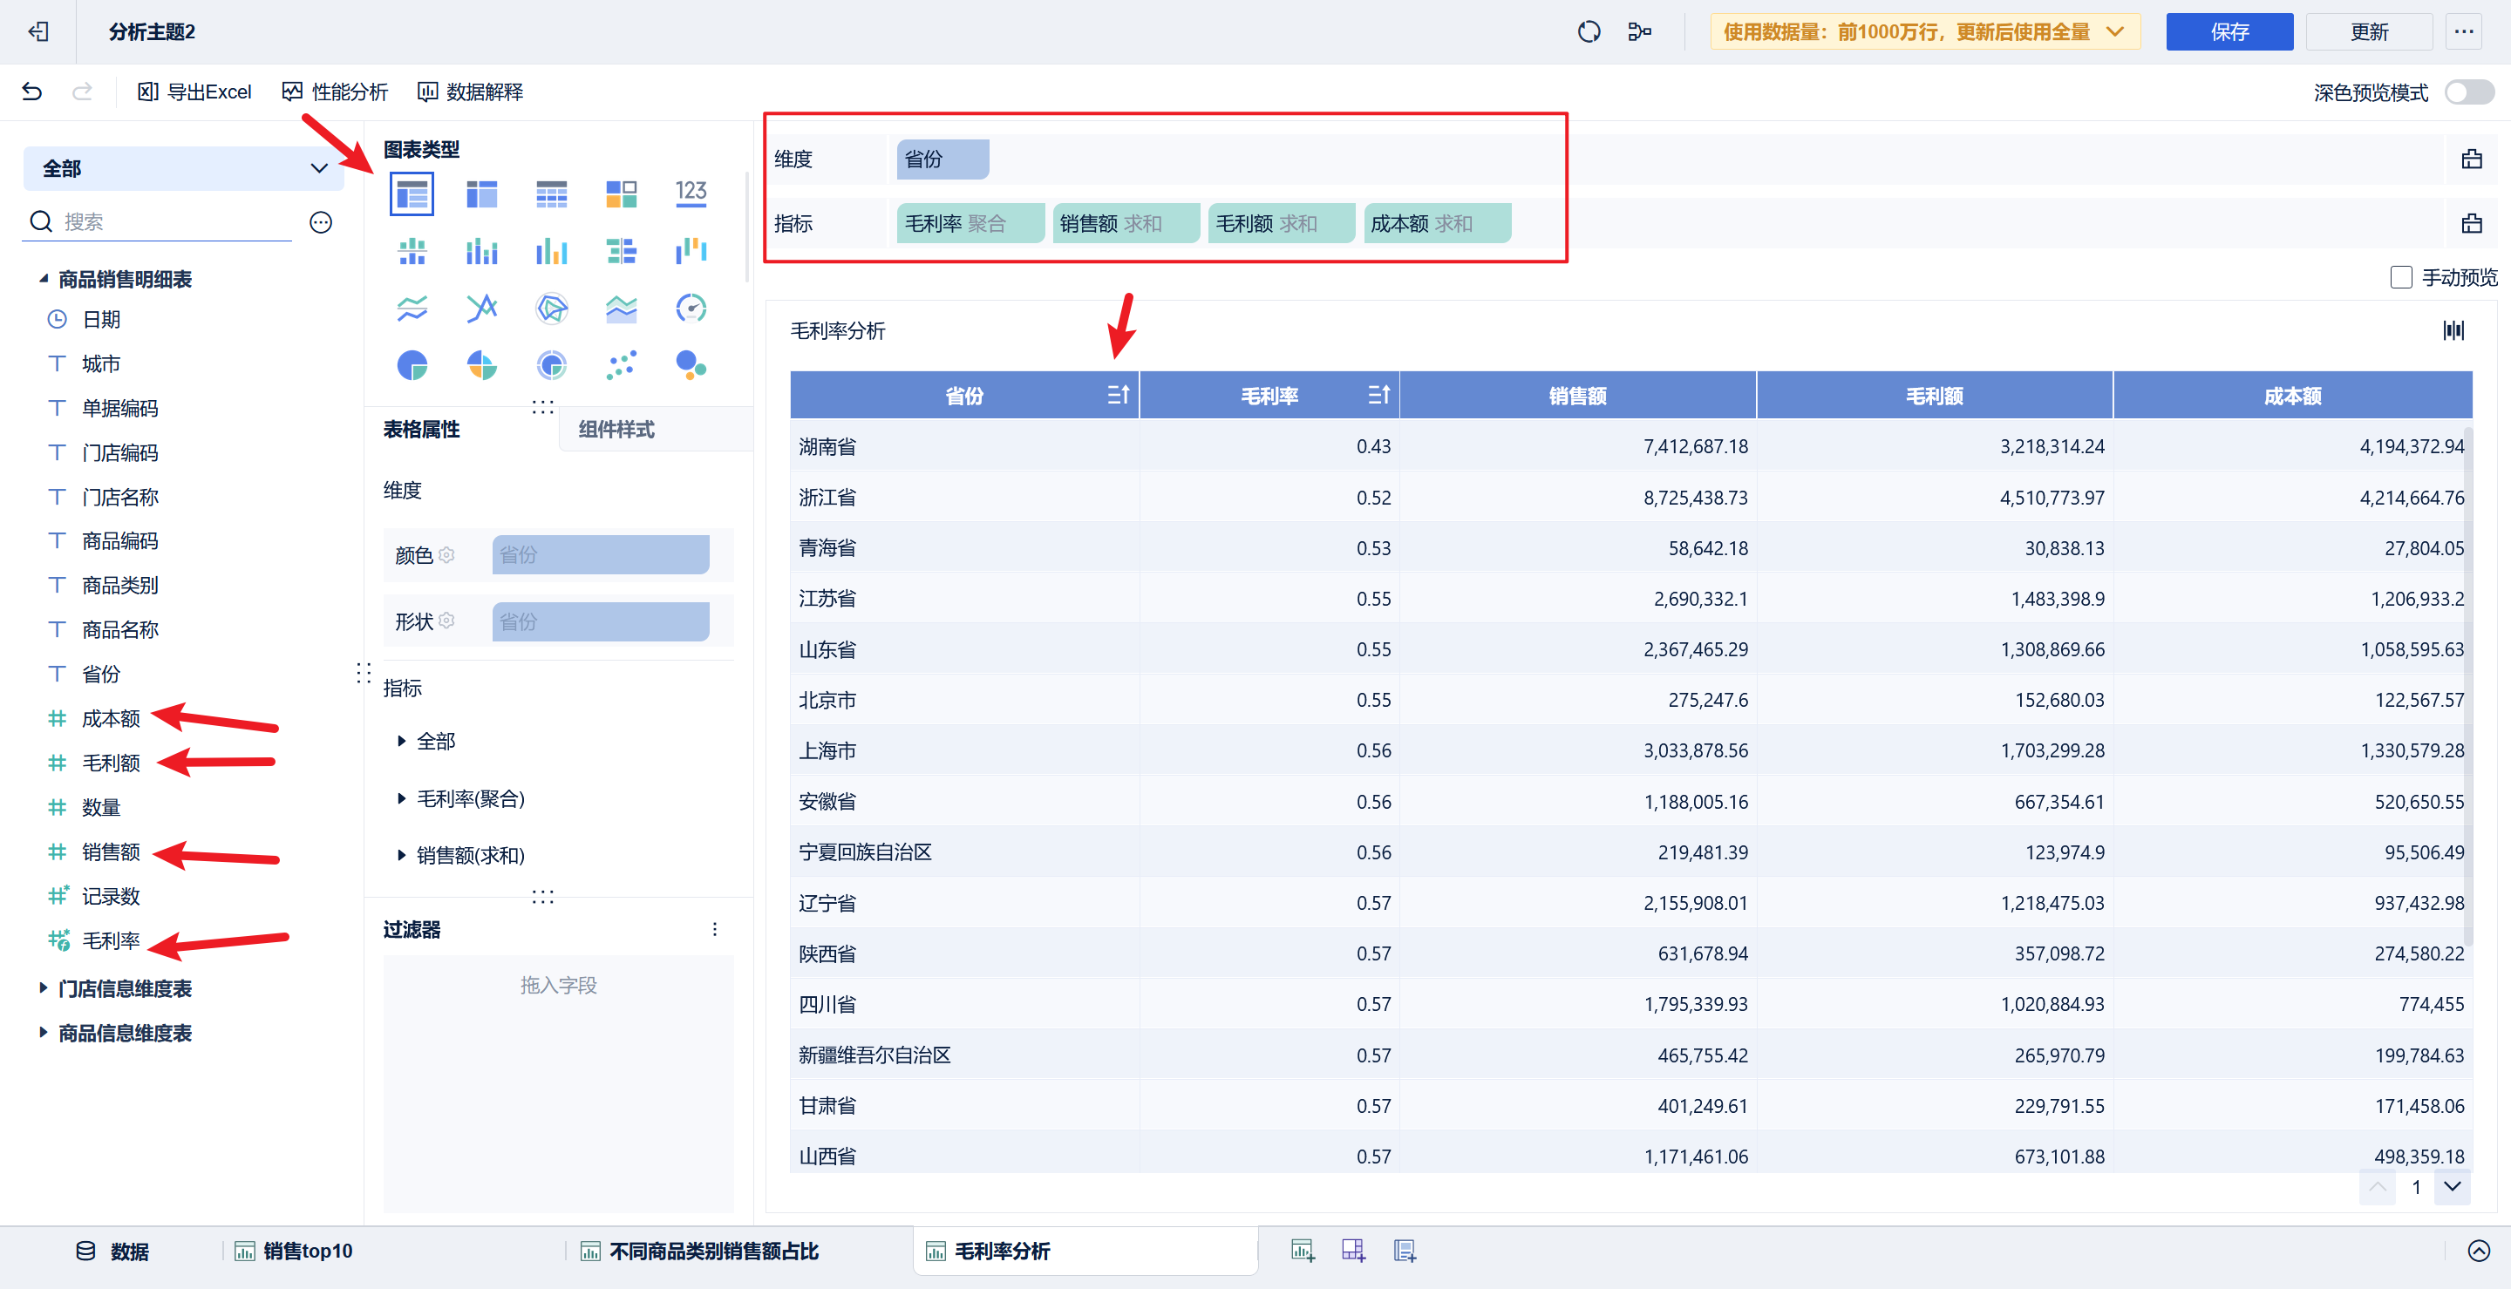
Task: Expand 毛利率(聚合) indicator section
Action: (x=402, y=798)
